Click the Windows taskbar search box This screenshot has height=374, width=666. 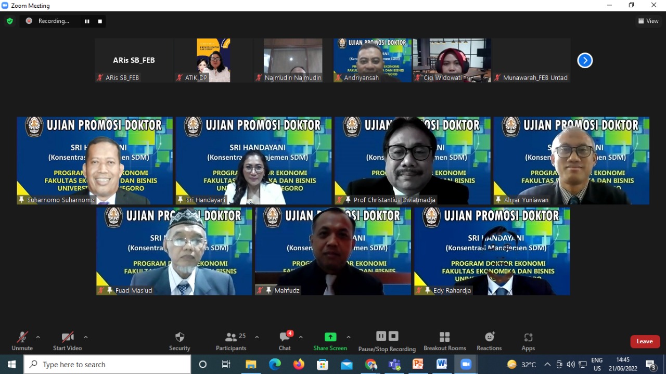tap(108, 365)
